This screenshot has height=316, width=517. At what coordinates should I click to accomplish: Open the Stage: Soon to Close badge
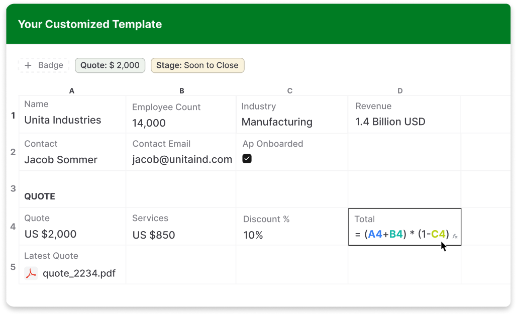coord(197,65)
